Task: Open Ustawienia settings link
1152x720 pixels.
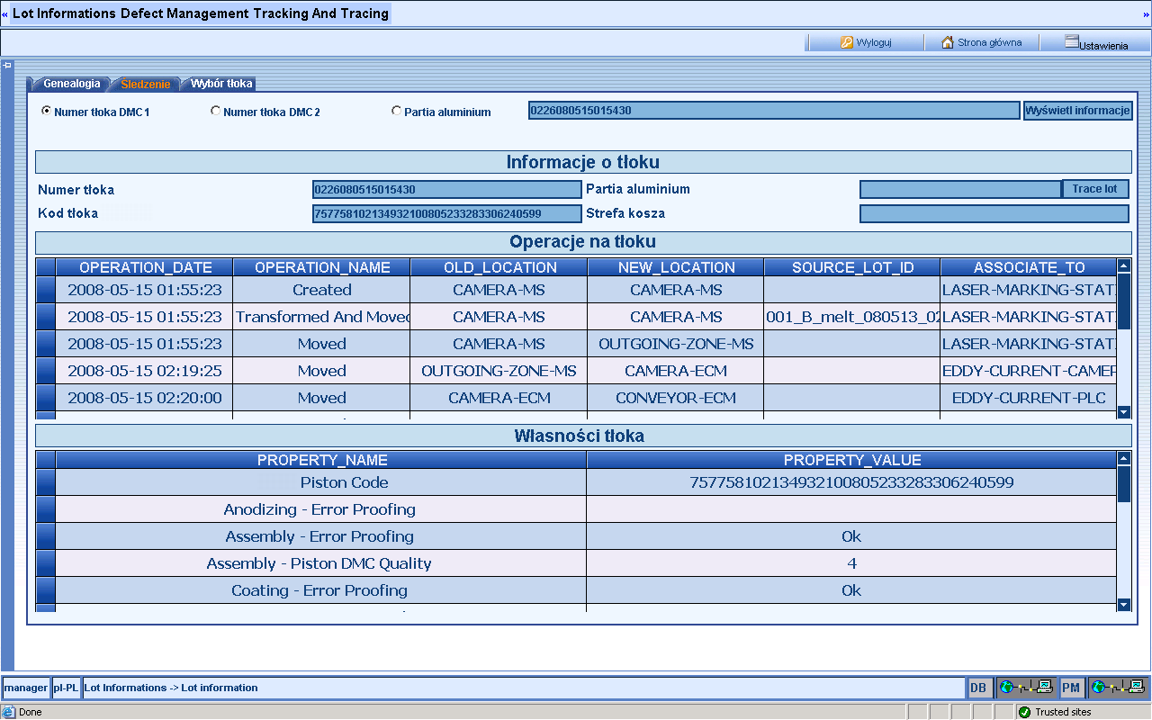Action: click(x=1103, y=45)
